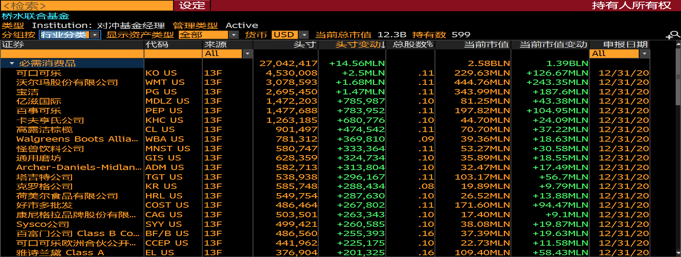Click the position value 4,530,008
Screen dimensions: 681x257
(x=292, y=73)
